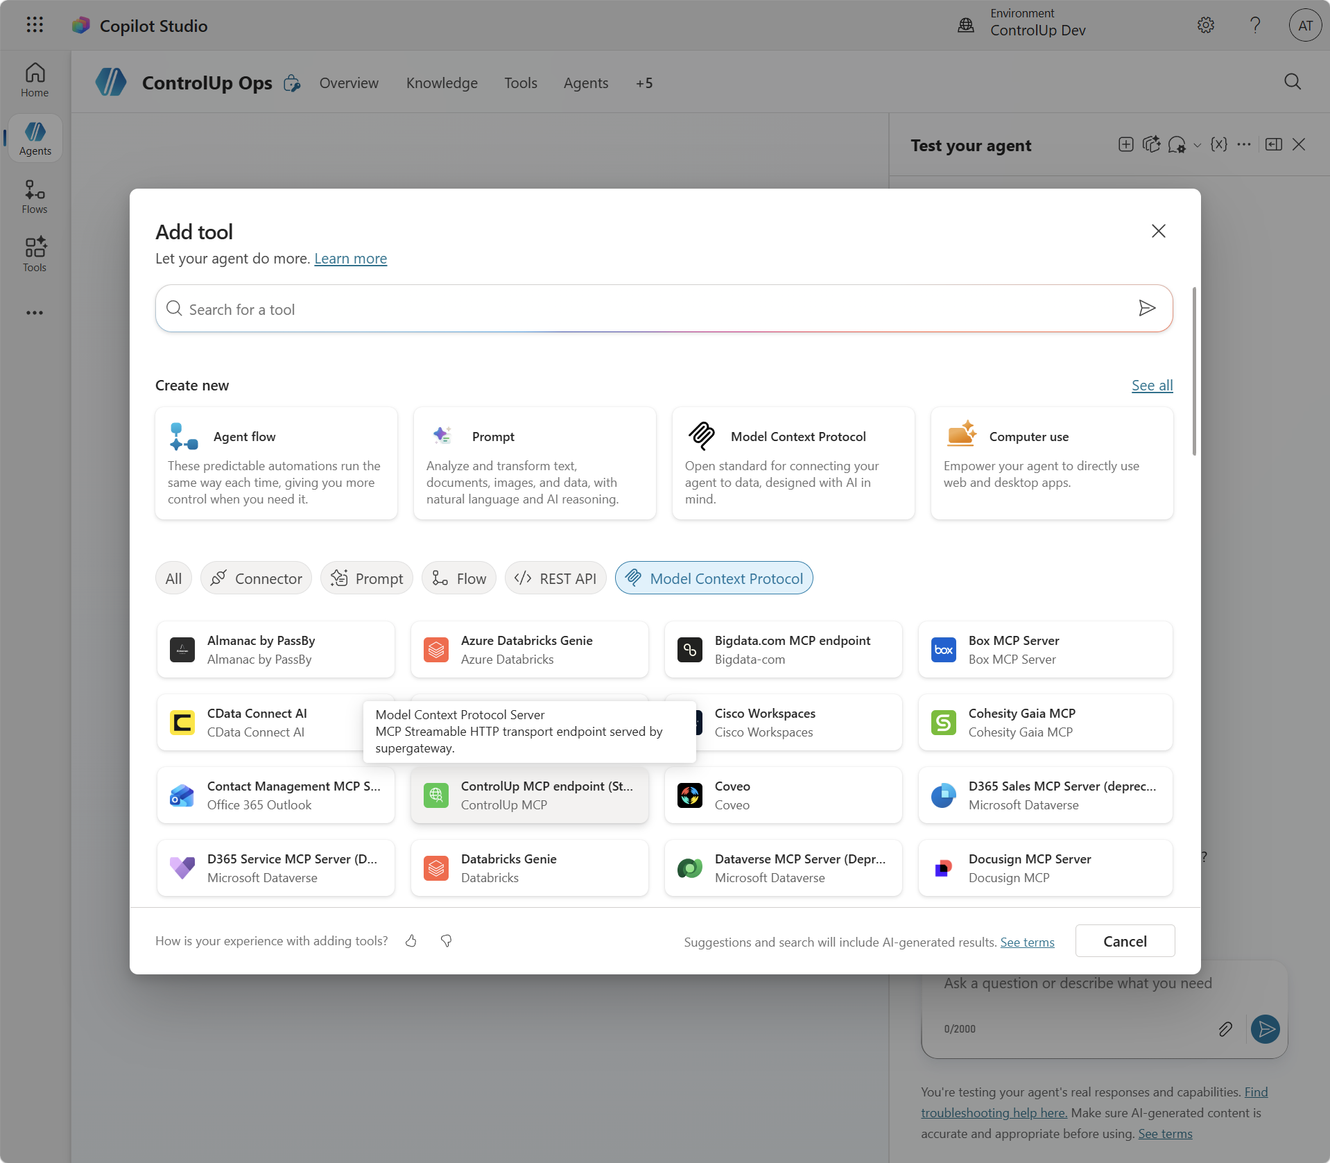Switch to the Knowledge tab
Viewport: 1330px width, 1163px height.
tap(442, 83)
